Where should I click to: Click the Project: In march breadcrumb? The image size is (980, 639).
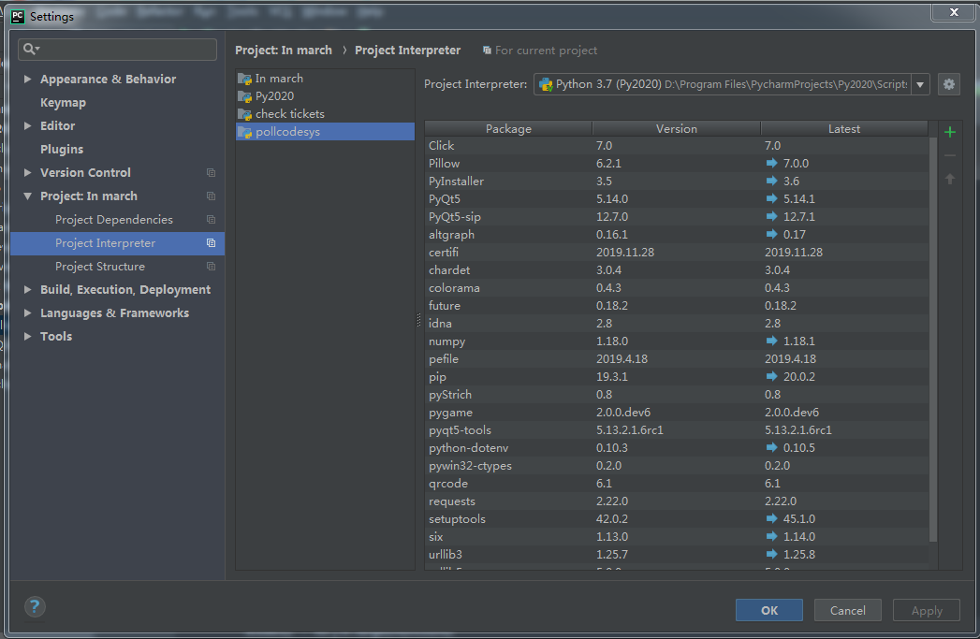[x=283, y=50]
